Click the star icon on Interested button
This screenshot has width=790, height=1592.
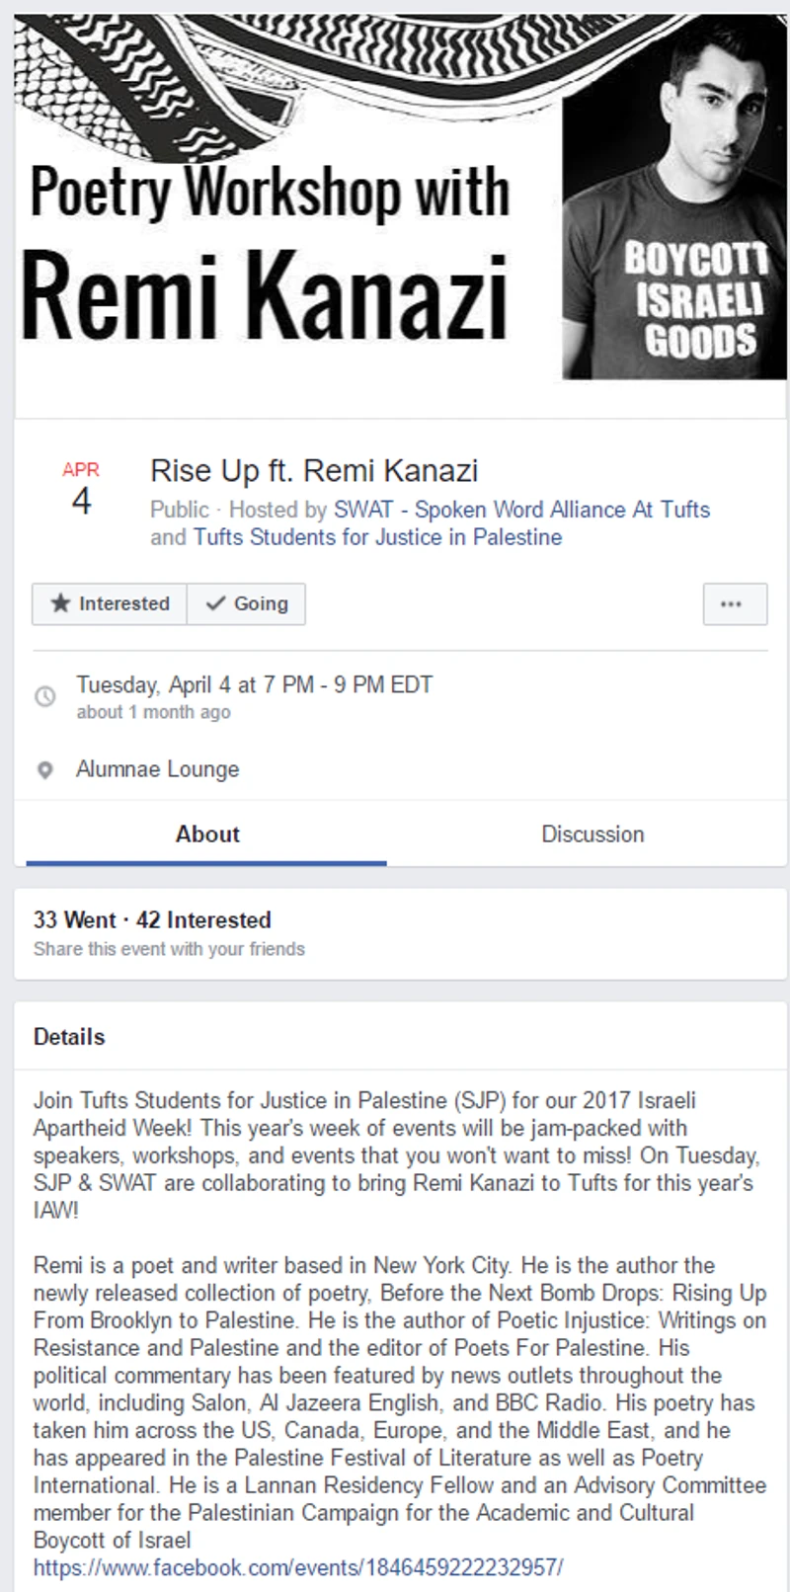(x=60, y=603)
